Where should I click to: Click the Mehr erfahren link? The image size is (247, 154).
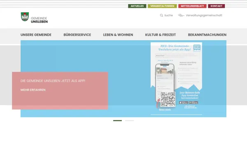[x=33, y=90]
